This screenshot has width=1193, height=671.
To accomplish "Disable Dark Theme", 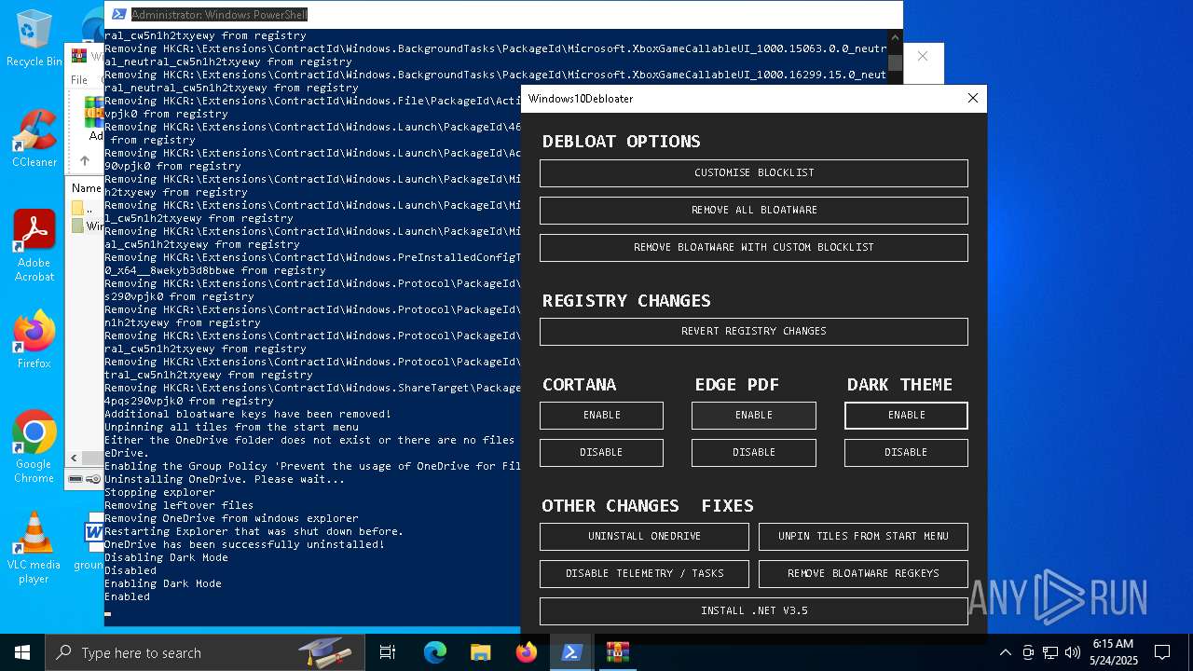I will [906, 453].
